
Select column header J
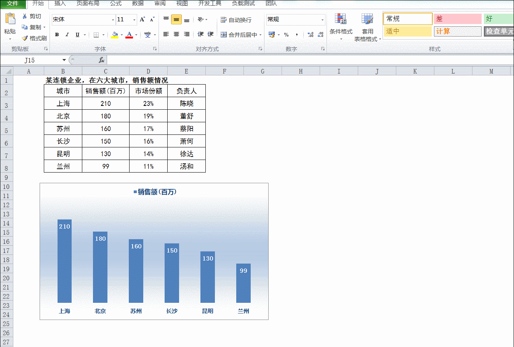(377, 71)
